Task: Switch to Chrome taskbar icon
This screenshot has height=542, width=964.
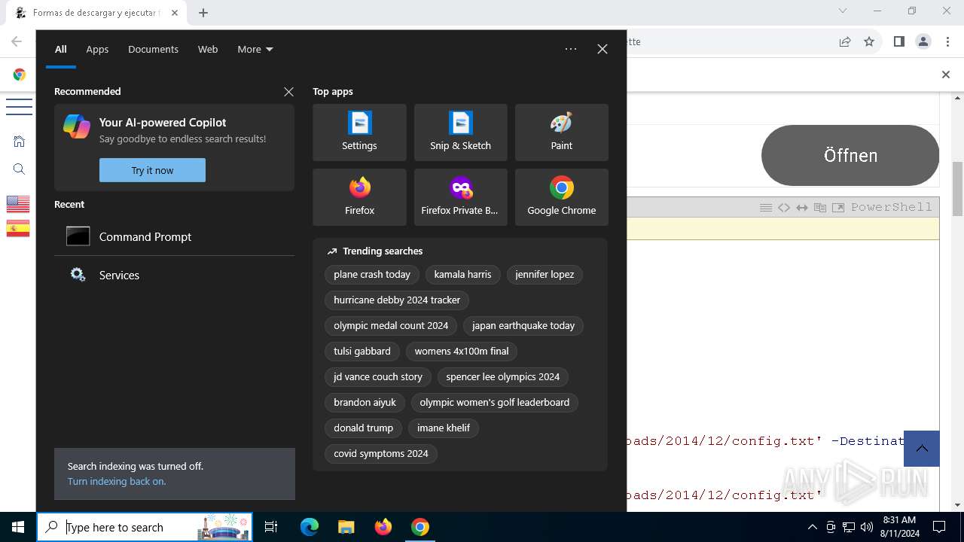Action: (420, 527)
